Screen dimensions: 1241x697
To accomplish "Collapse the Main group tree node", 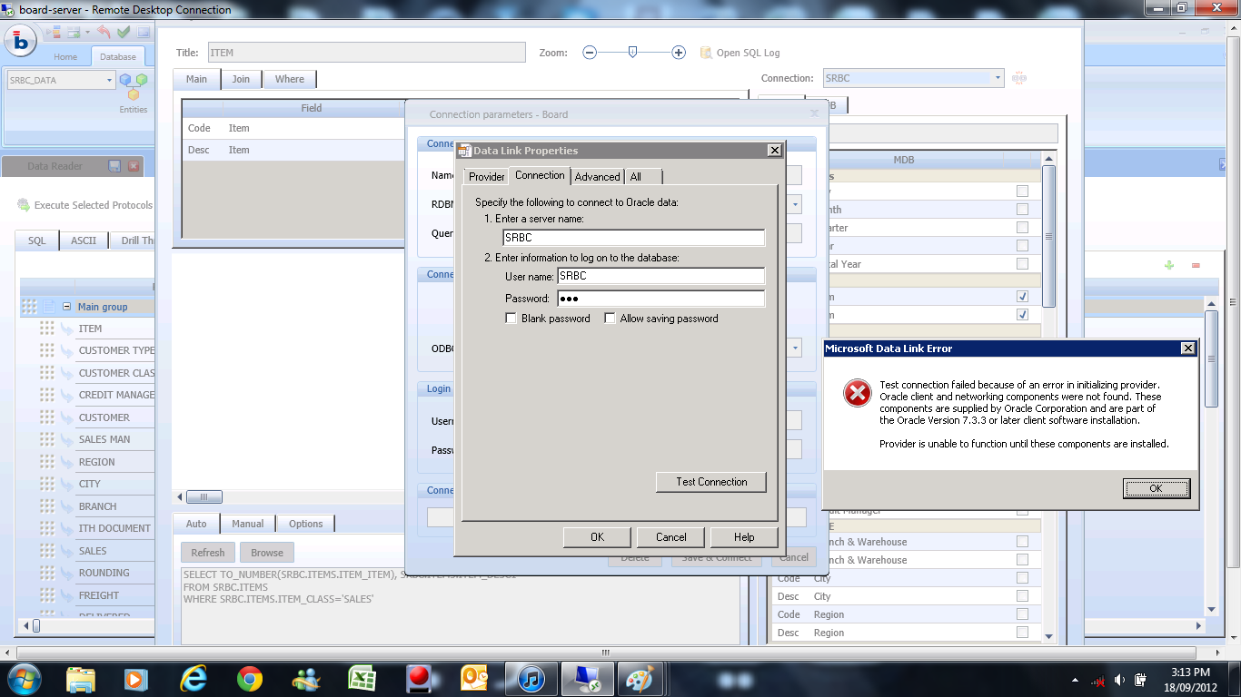I will click(x=66, y=307).
